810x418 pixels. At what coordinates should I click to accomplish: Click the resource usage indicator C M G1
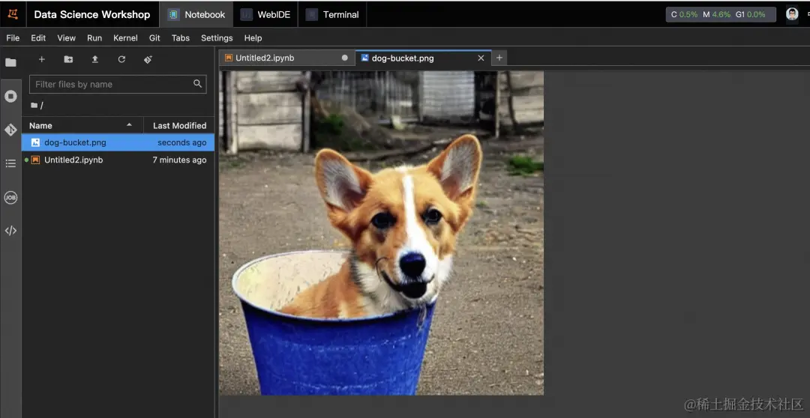tap(721, 14)
